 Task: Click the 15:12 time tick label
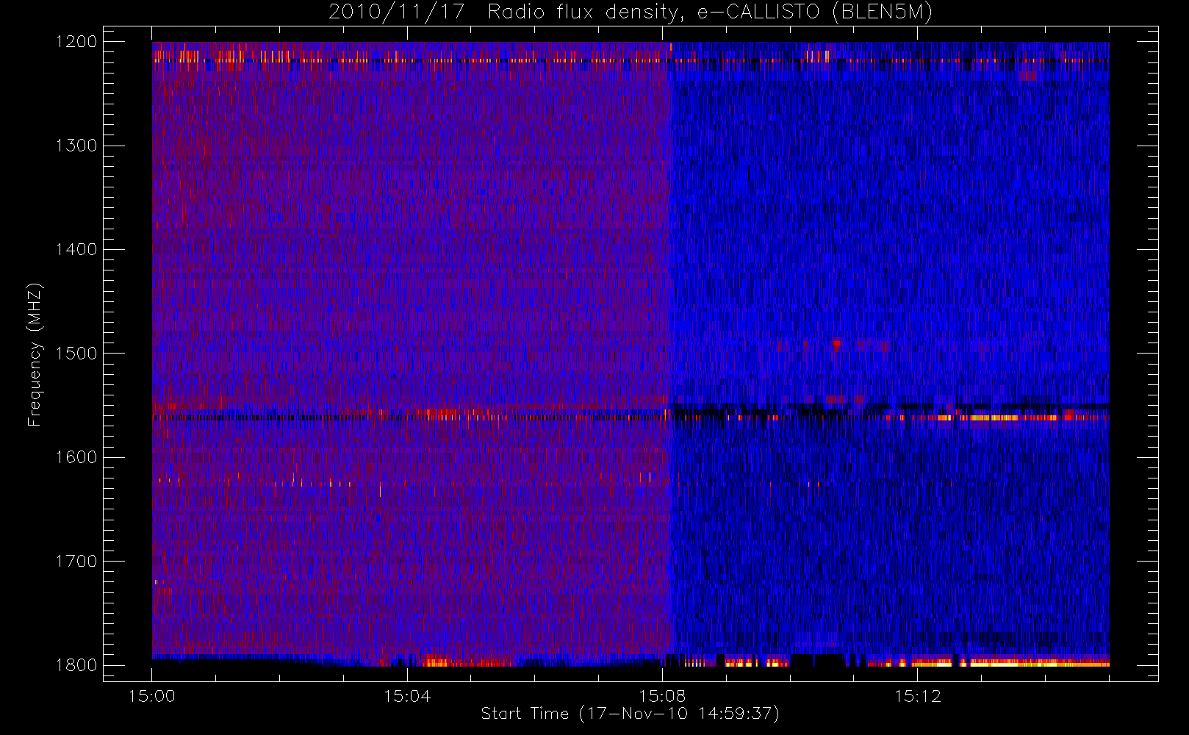point(917,696)
